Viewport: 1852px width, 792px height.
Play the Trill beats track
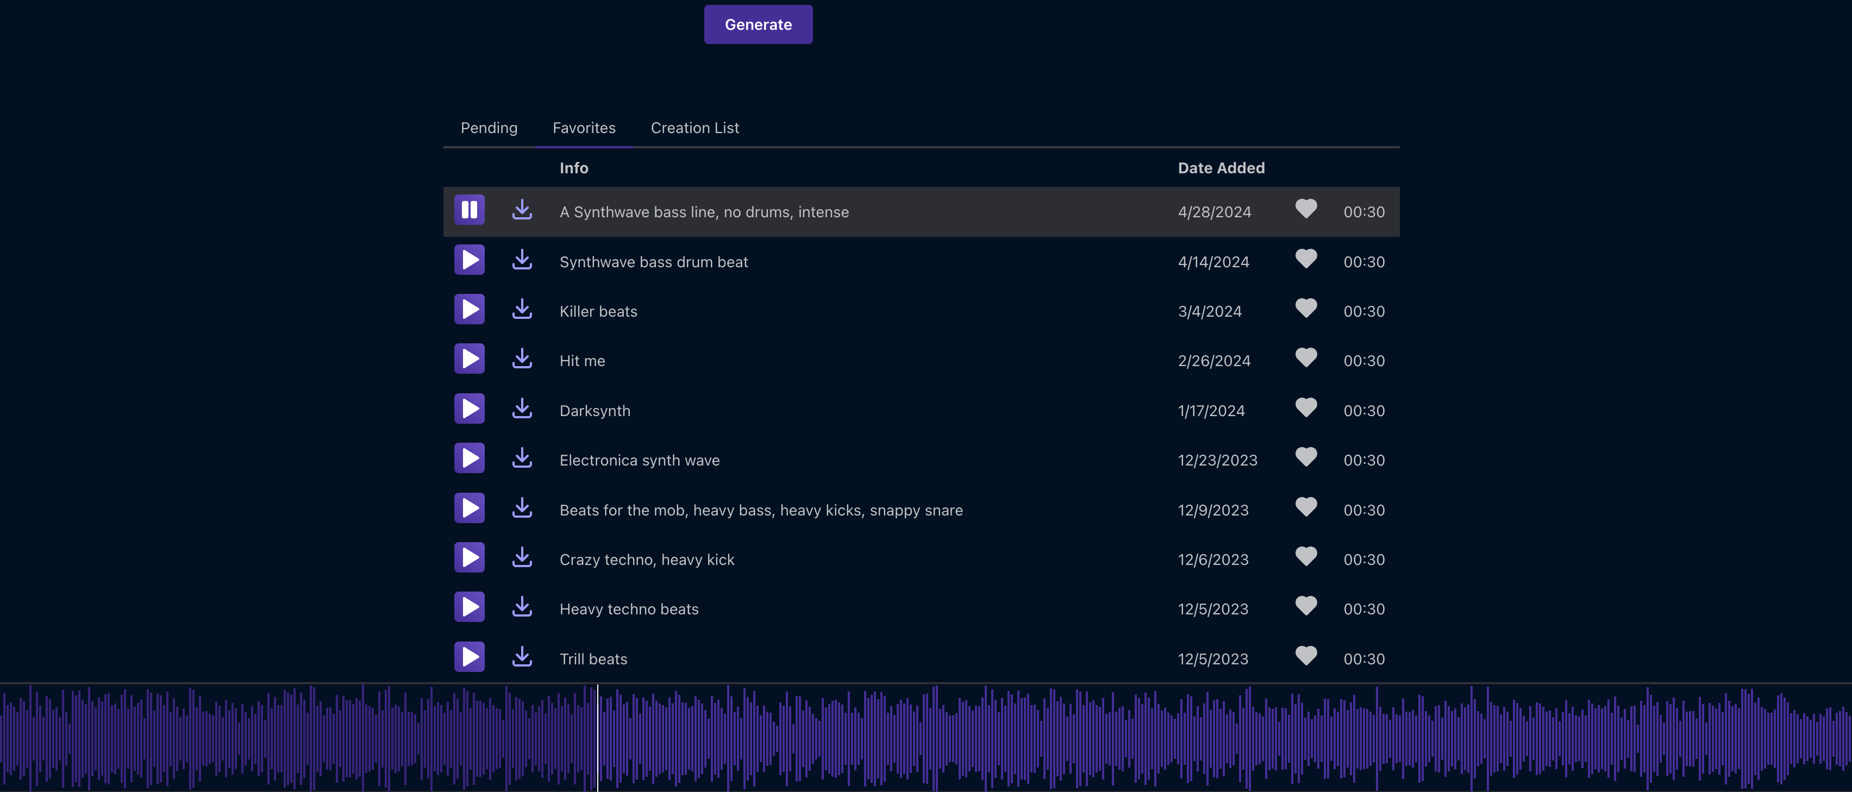[x=469, y=657]
